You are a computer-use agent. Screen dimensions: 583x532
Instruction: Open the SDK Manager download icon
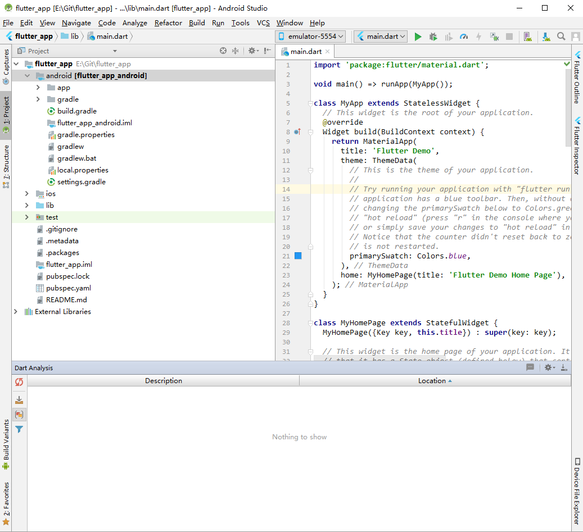point(546,37)
